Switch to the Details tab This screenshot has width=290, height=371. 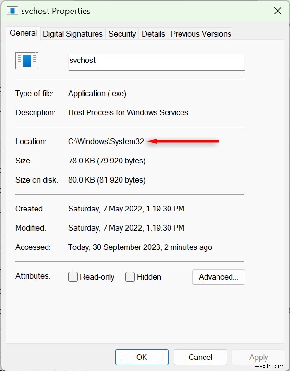click(x=153, y=34)
